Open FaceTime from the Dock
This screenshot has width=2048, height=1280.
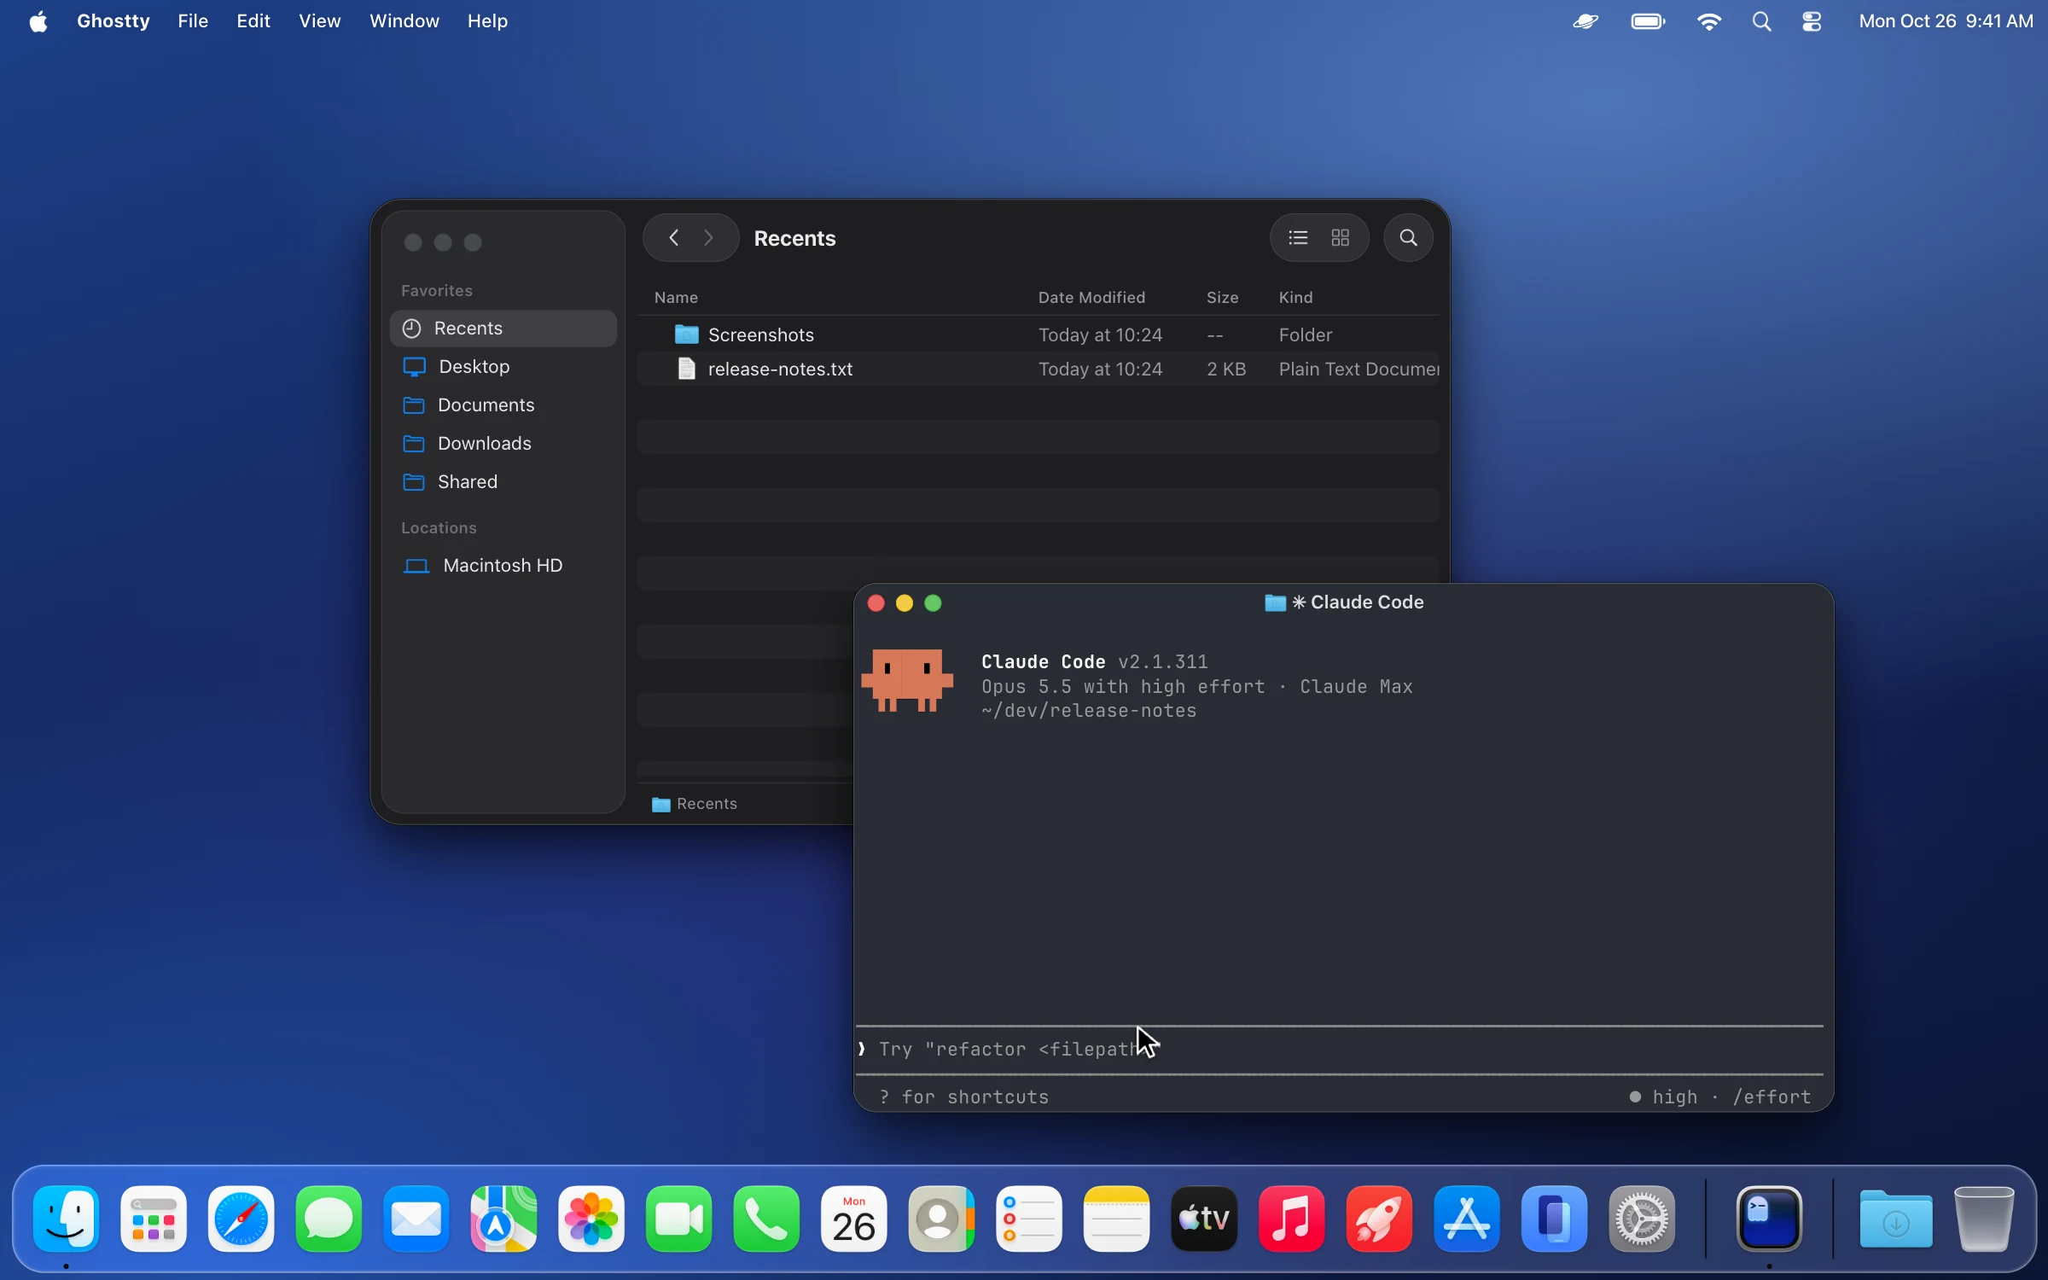[679, 1219]
